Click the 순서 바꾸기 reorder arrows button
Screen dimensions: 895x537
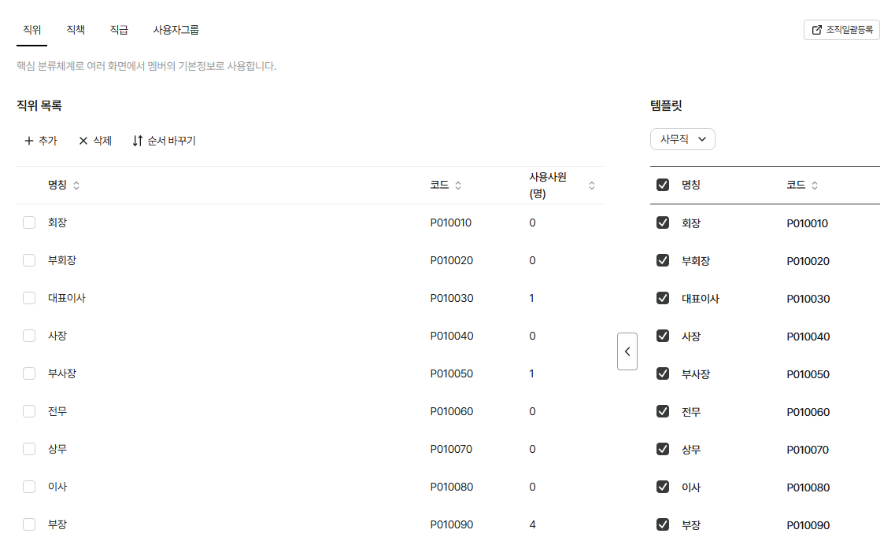tap(164, 141)
